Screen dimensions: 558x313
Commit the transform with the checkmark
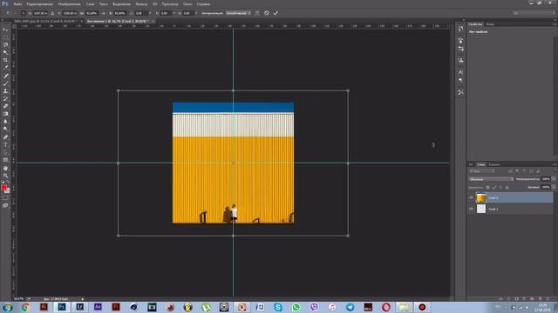[276, 13]
